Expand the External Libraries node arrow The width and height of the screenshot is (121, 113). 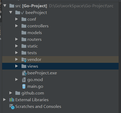5,100
